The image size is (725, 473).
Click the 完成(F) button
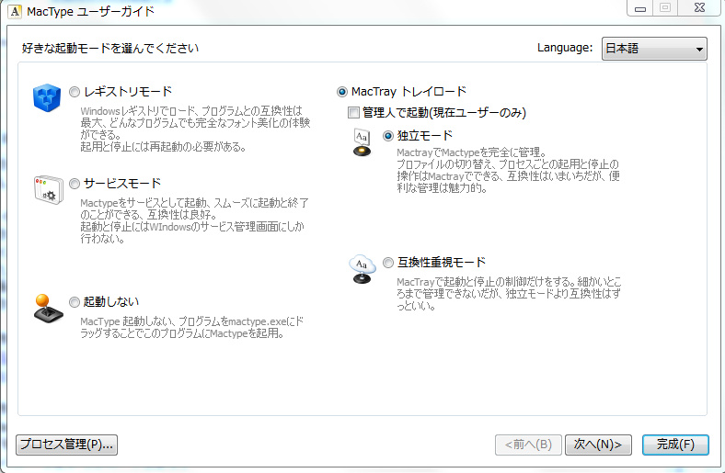[x=675, y=445]
